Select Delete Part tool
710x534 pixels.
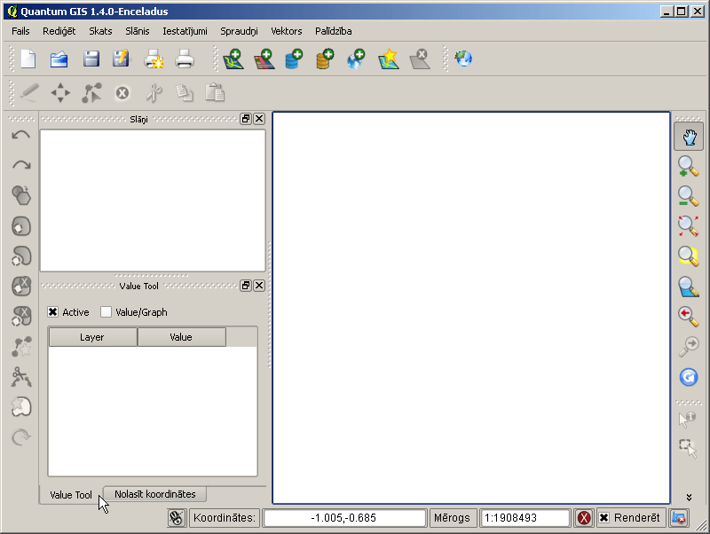tap(21, 316)
